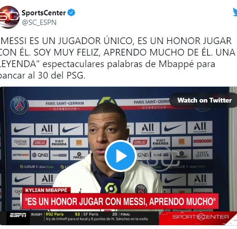This screenshot has width=237, height=229.
Task: Click the PSG badge on the jacket
Action: coord(141,189)
